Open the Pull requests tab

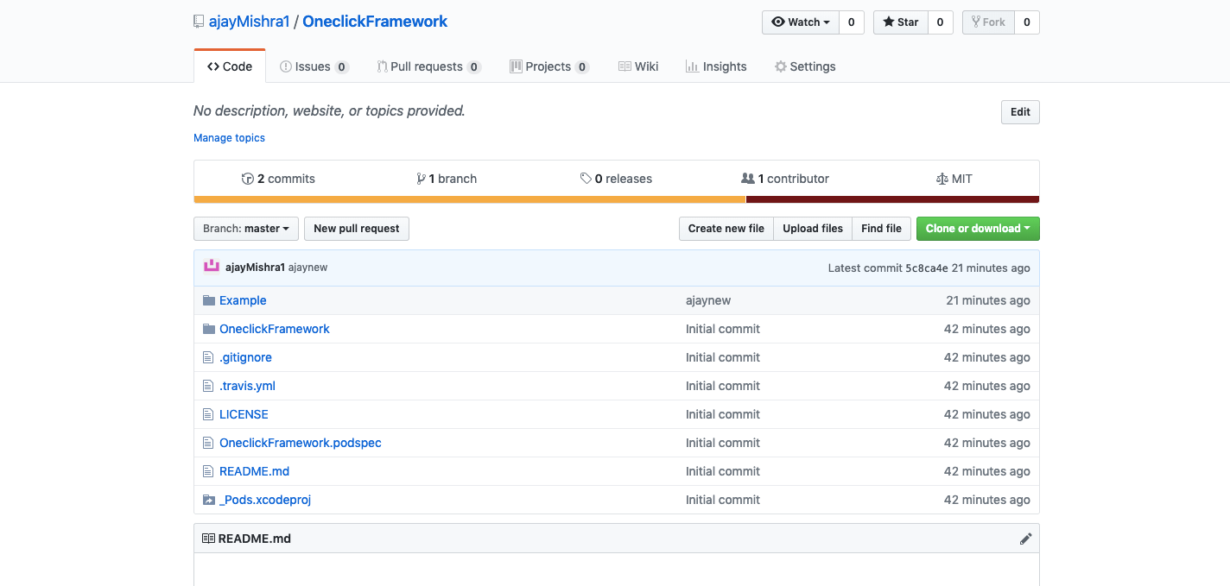pyautogui.click(x=429, y=66)
